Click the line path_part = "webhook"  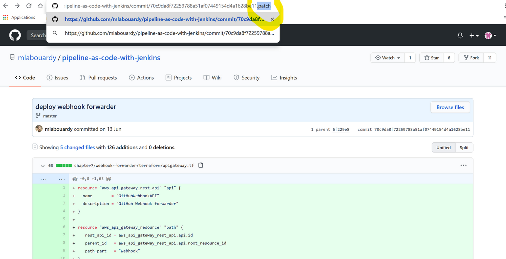(x=112, y=251)
